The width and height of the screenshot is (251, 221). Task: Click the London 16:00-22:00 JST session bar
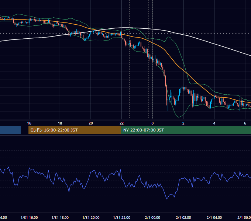75,130
